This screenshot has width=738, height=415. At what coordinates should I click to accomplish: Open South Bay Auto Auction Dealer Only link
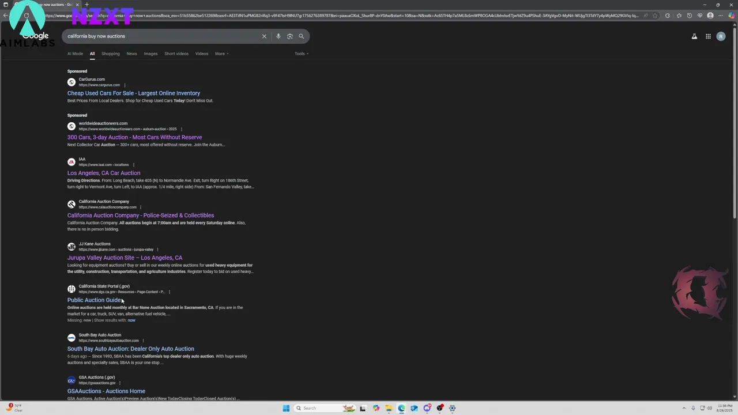tap(131, 349)
